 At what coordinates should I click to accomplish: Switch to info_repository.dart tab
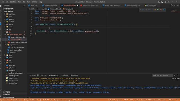(133, 6)
